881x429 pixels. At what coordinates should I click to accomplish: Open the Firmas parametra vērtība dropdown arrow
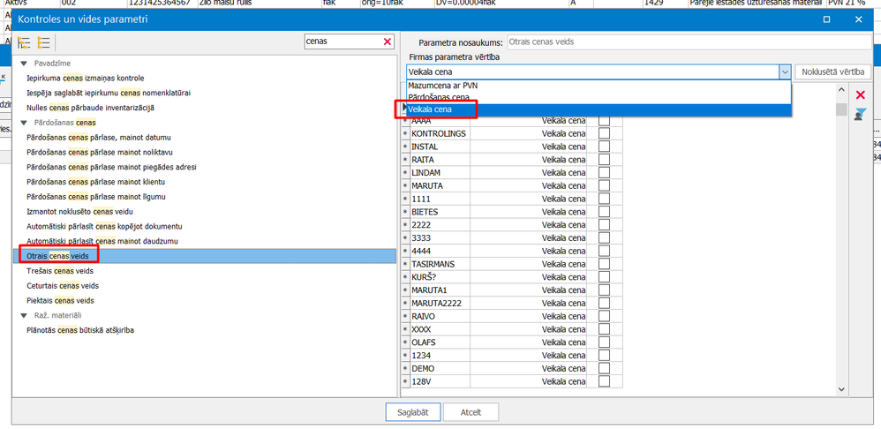(785, 71)
